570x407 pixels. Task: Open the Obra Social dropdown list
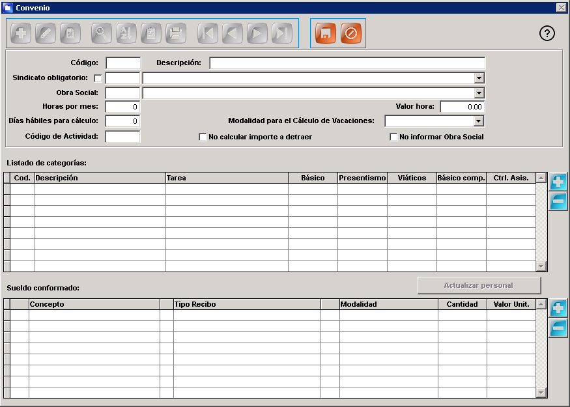(479, 93)
